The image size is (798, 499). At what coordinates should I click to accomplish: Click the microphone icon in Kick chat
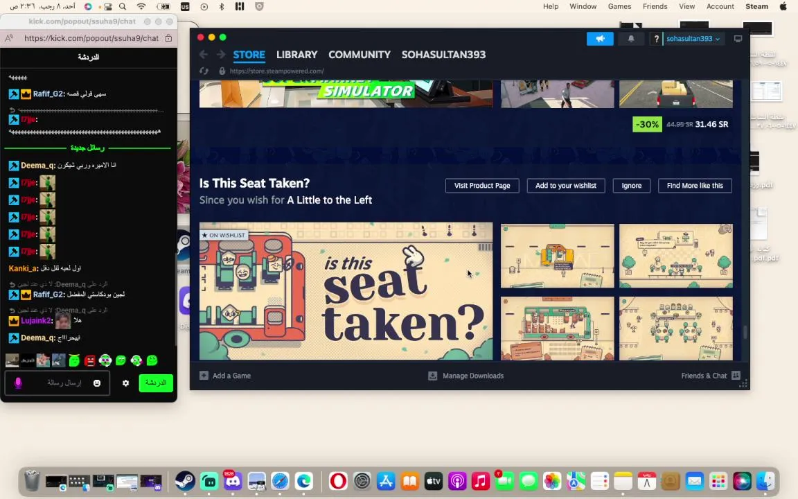[x=18, y=383]
